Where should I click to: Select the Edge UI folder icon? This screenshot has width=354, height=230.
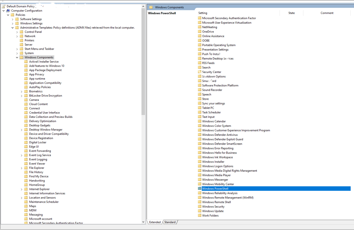26,147
